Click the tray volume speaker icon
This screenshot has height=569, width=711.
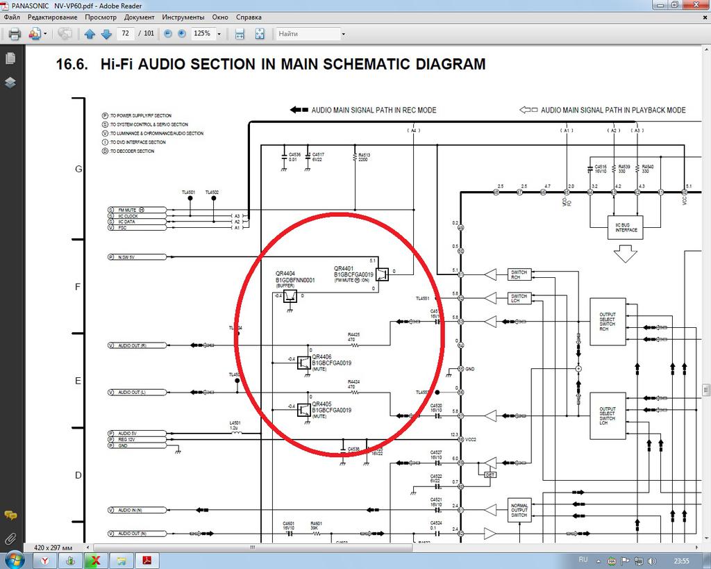pyautogui.click(x=653, y=561)
